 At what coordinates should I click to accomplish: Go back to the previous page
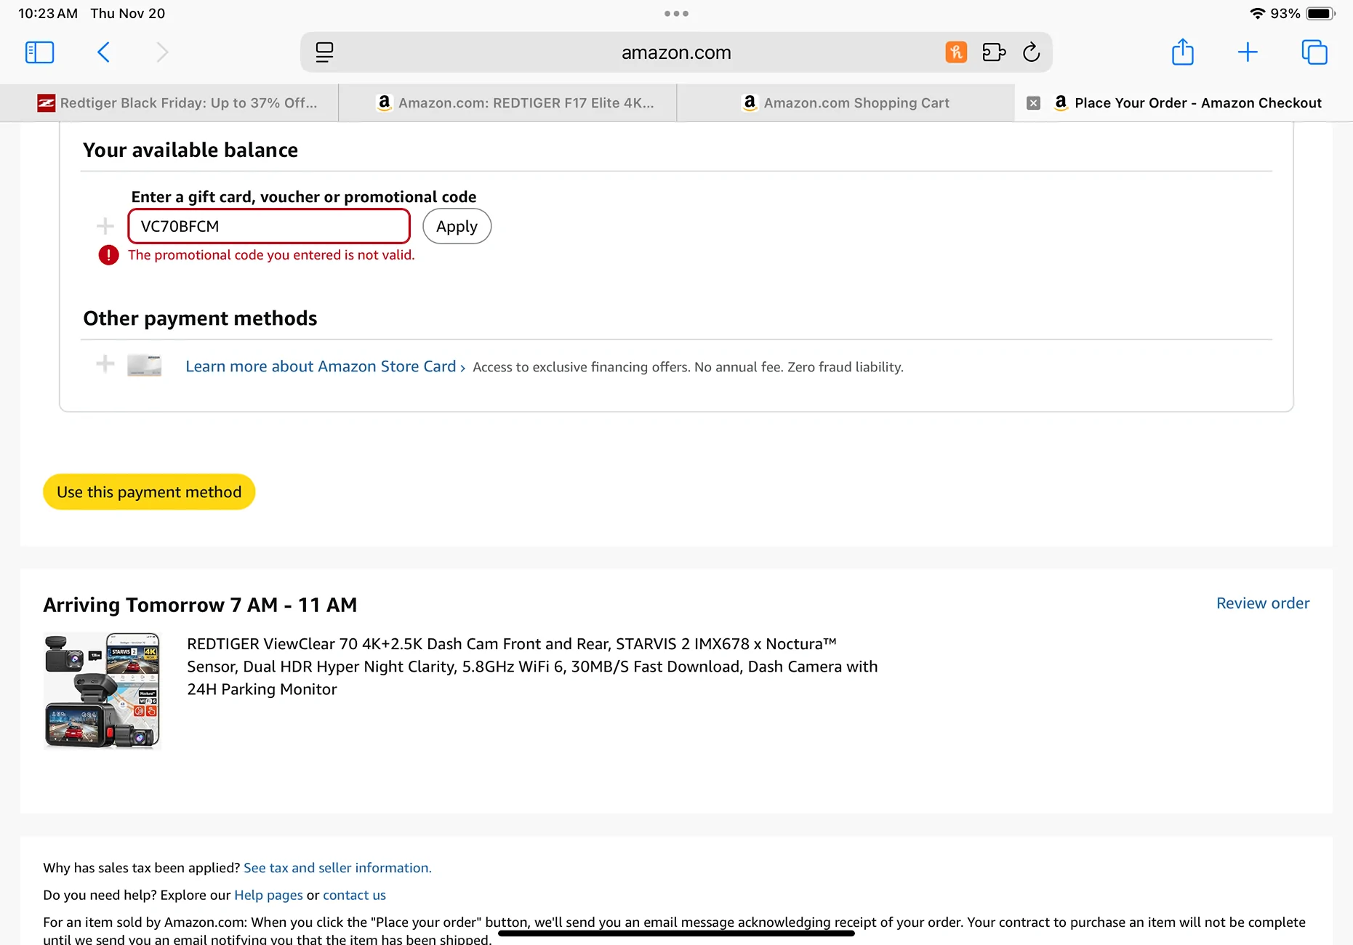(103, 52)
